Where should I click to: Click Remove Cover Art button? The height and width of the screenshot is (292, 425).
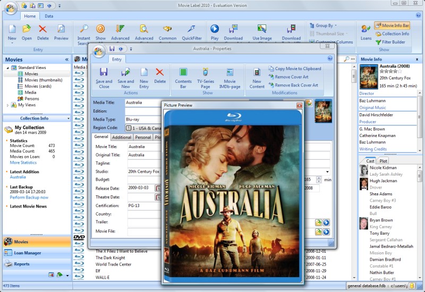click(x=288, y=77)
